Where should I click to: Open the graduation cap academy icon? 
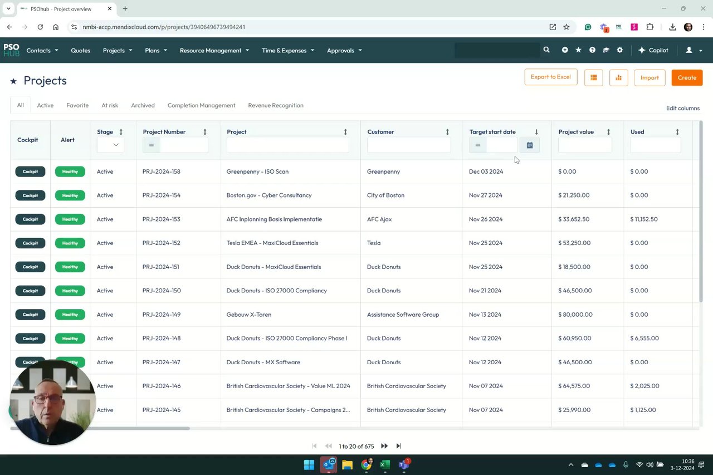tap(606, 50)
